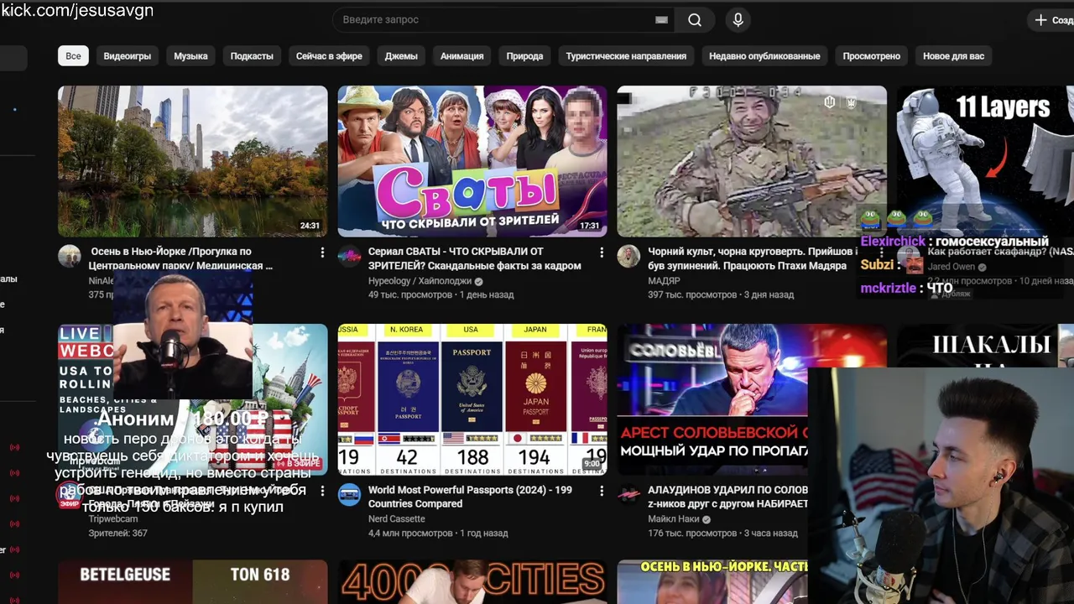Click title Сериал СВАТЫ - ЧТО СКРЫВАЛИ ОТ ЗРИТЕЛЕЙ

[x=474, y=258]
